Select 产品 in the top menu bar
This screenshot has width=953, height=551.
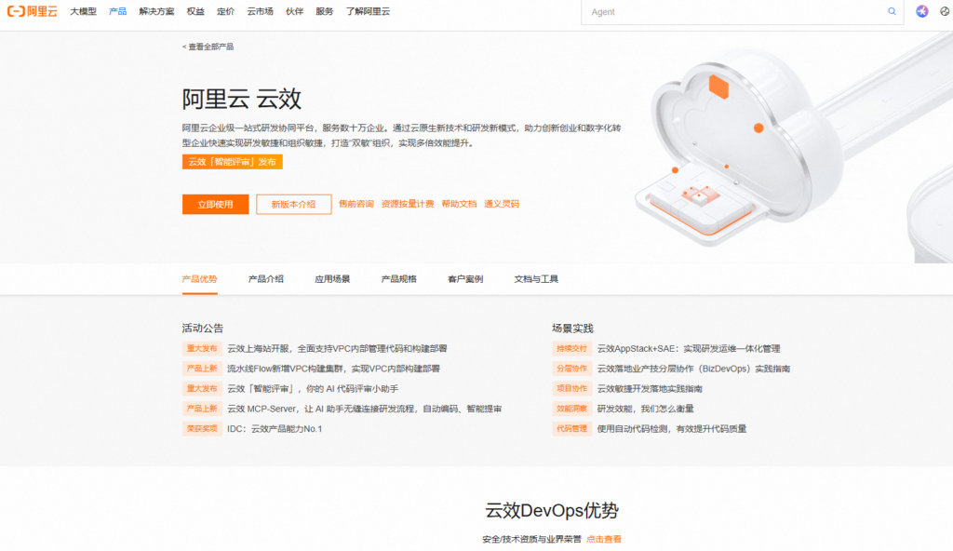pyautogui.click(x=116, y=11)
